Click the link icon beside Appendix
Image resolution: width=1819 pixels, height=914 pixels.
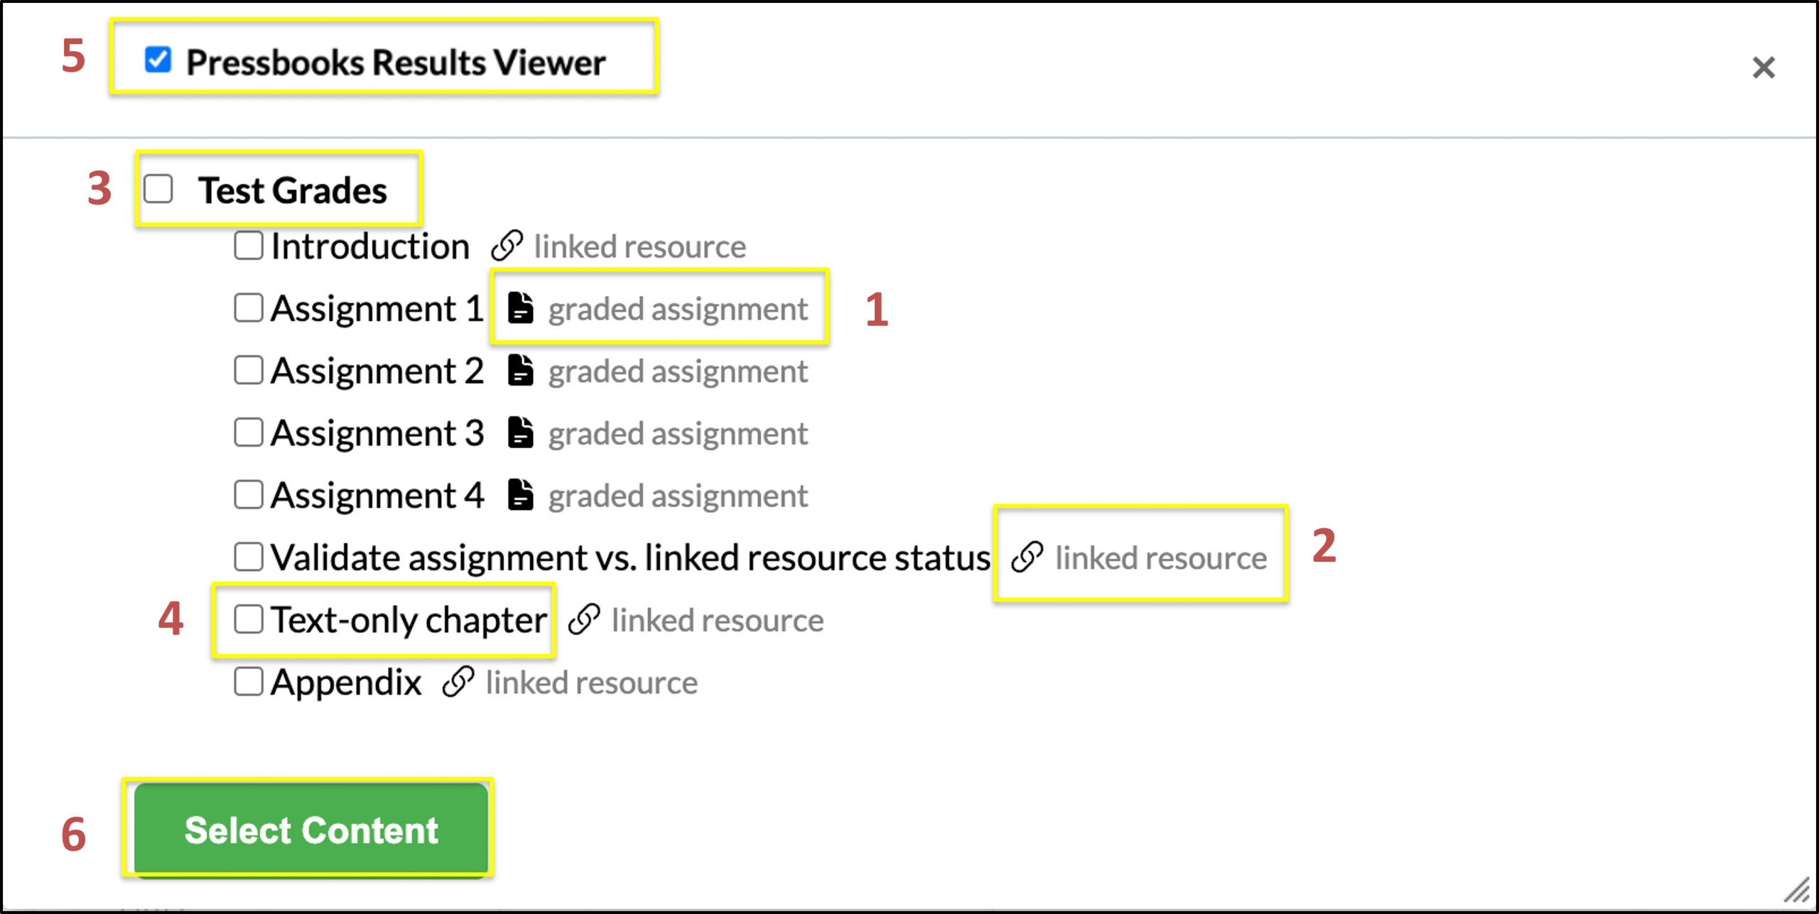tap(458, 682)
